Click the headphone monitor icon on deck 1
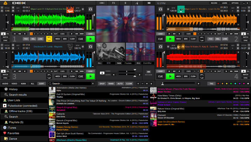The image size is (251, 142). 91,8
